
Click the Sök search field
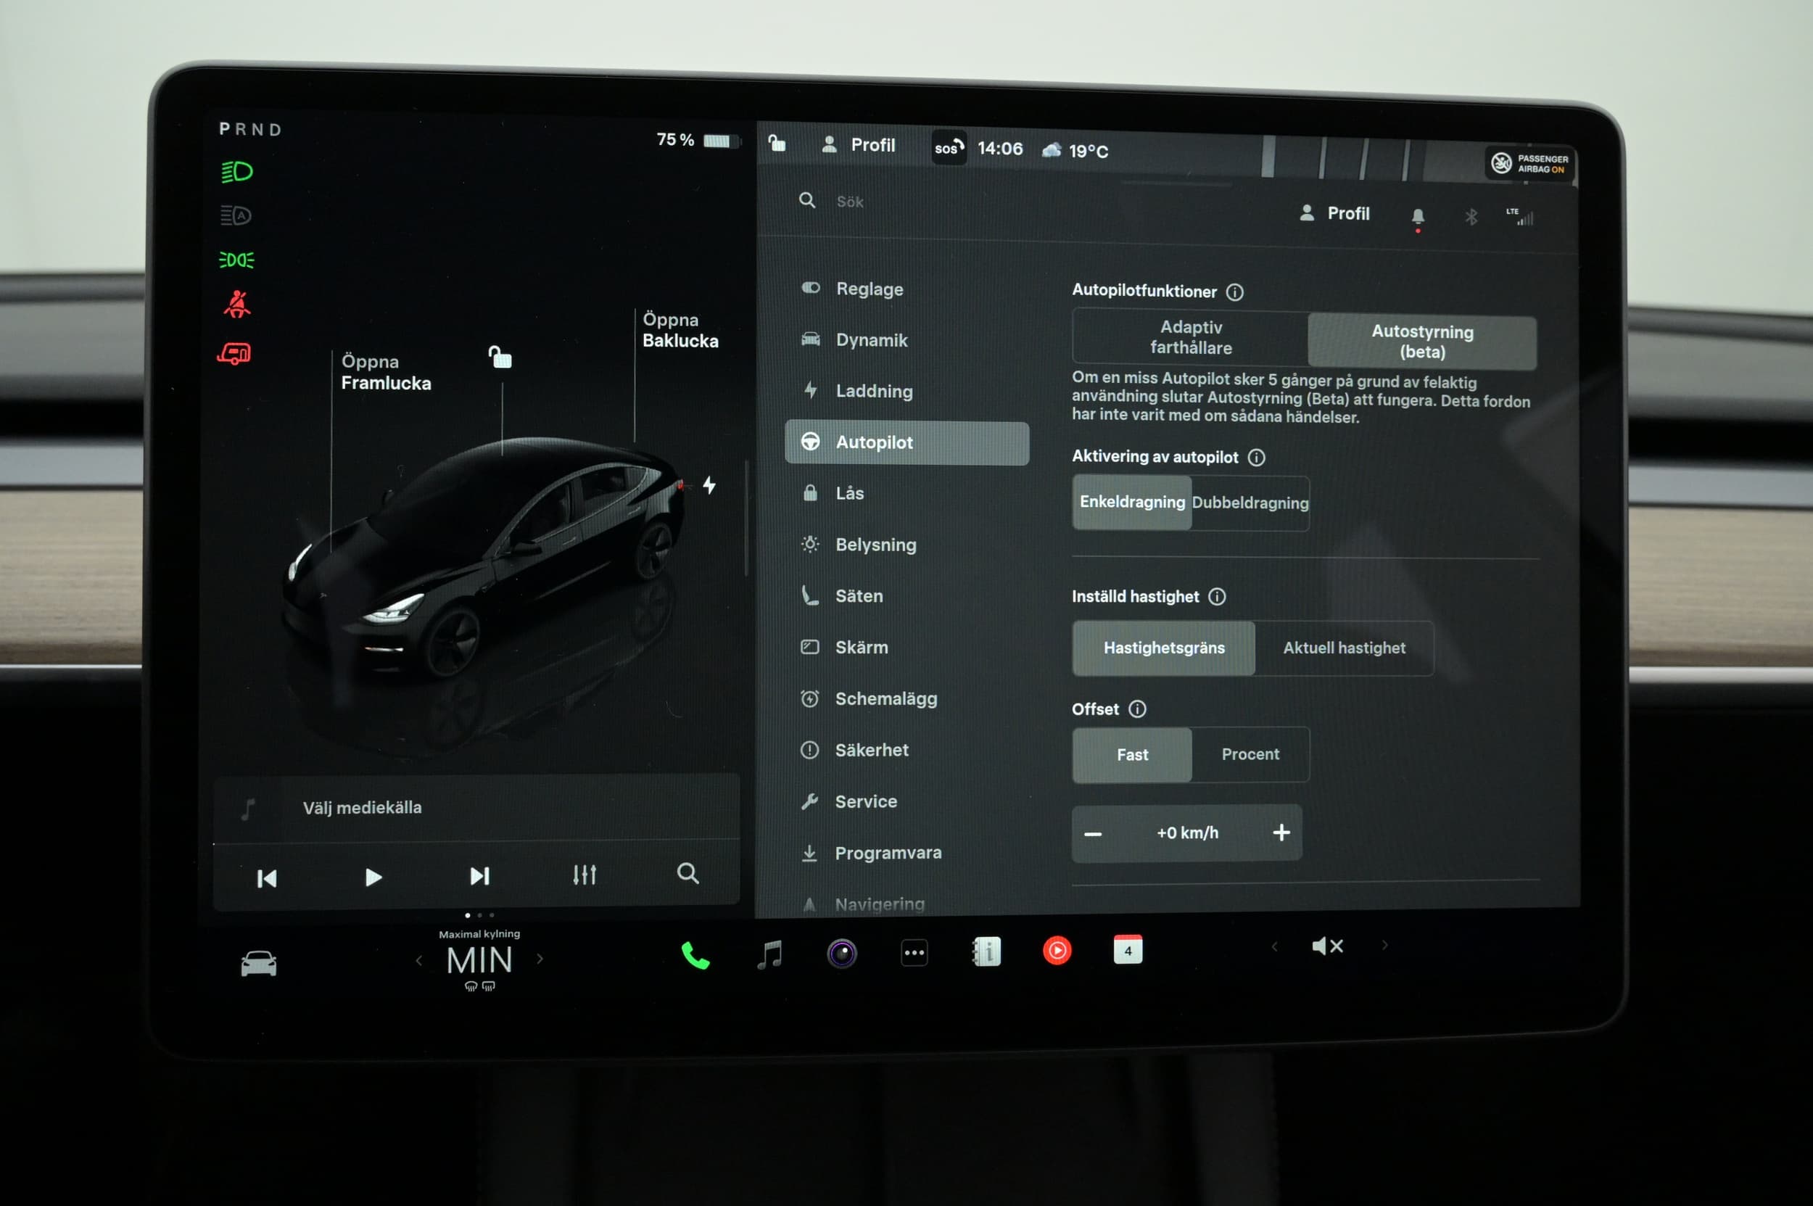[850, 202]
